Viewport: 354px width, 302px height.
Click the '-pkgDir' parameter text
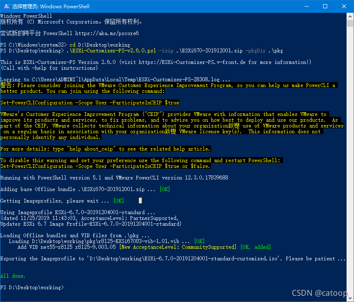pyautogui.click(x=256, y=51)
